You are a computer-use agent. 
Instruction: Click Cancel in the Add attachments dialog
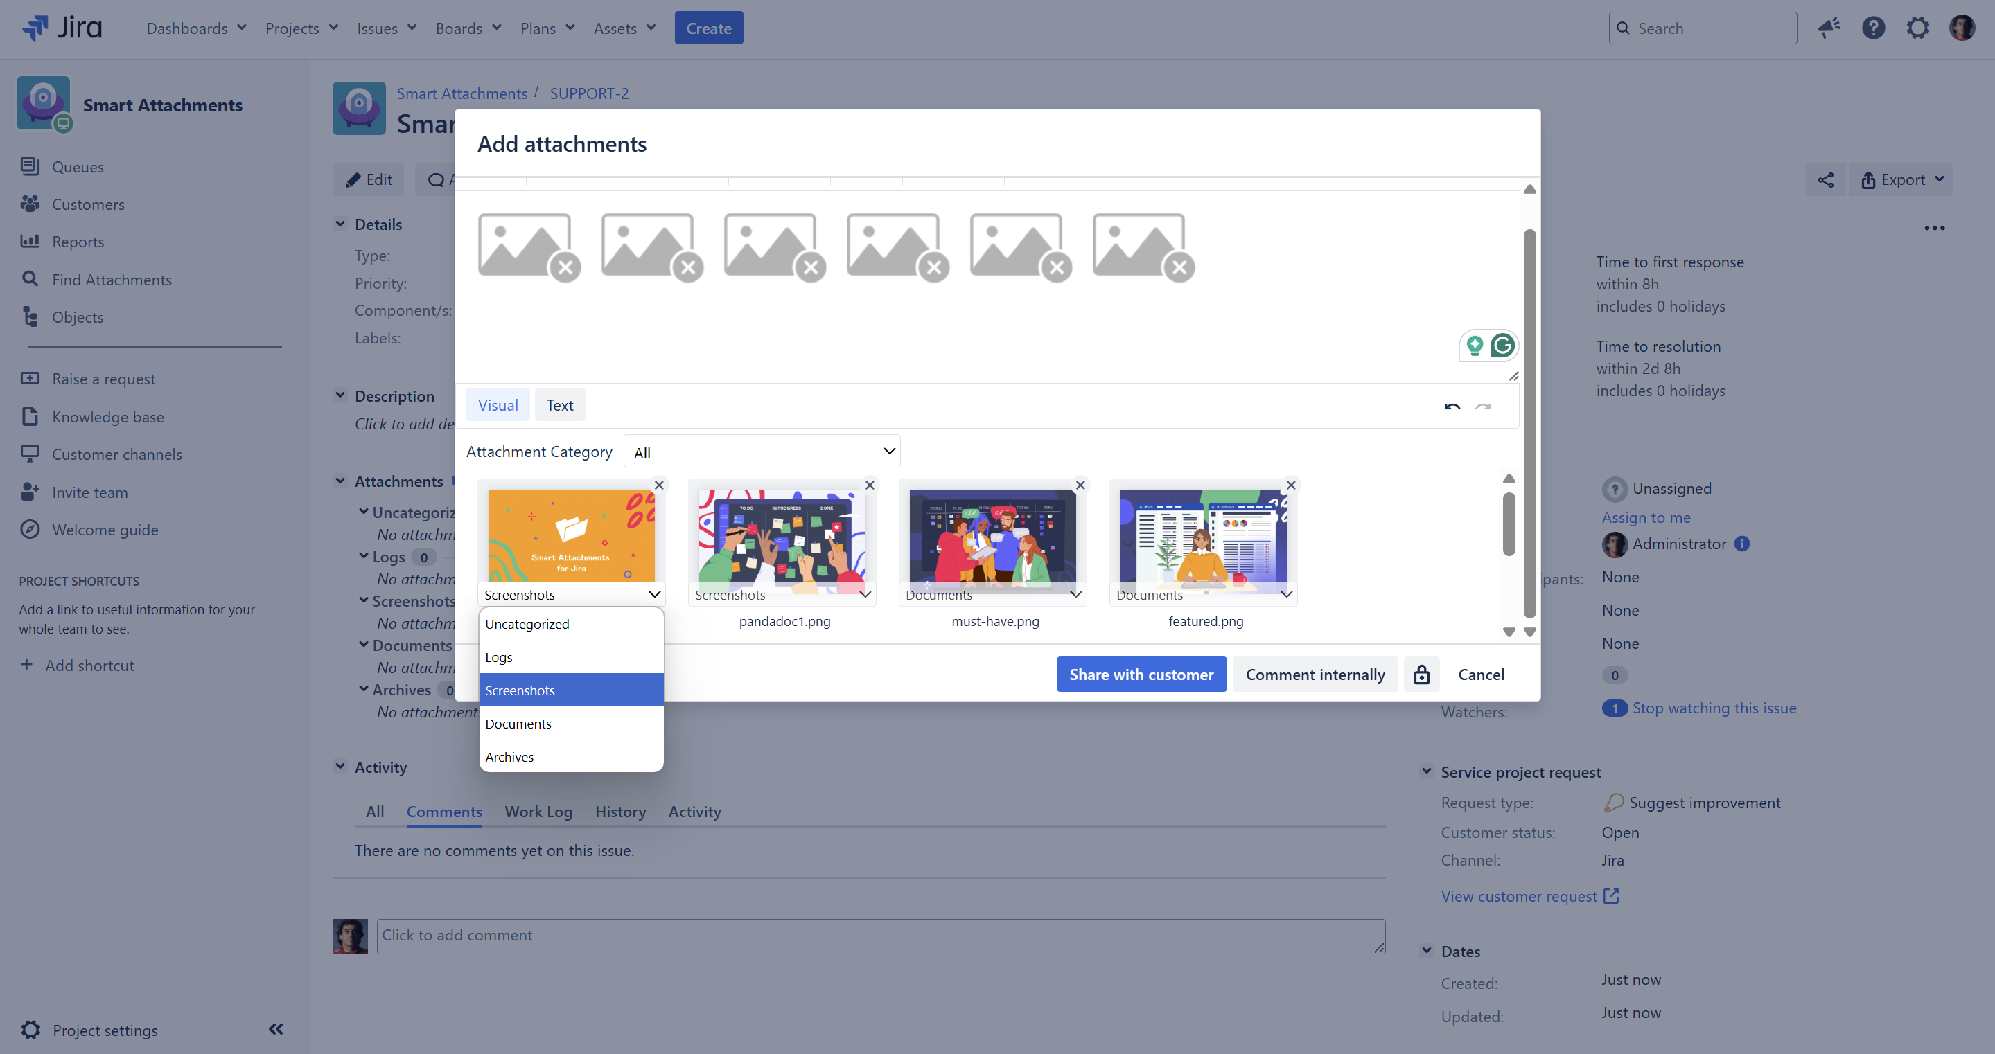1481,674
